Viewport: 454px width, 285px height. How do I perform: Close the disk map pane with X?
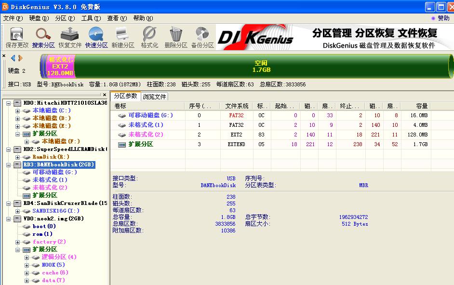point(4,55)
